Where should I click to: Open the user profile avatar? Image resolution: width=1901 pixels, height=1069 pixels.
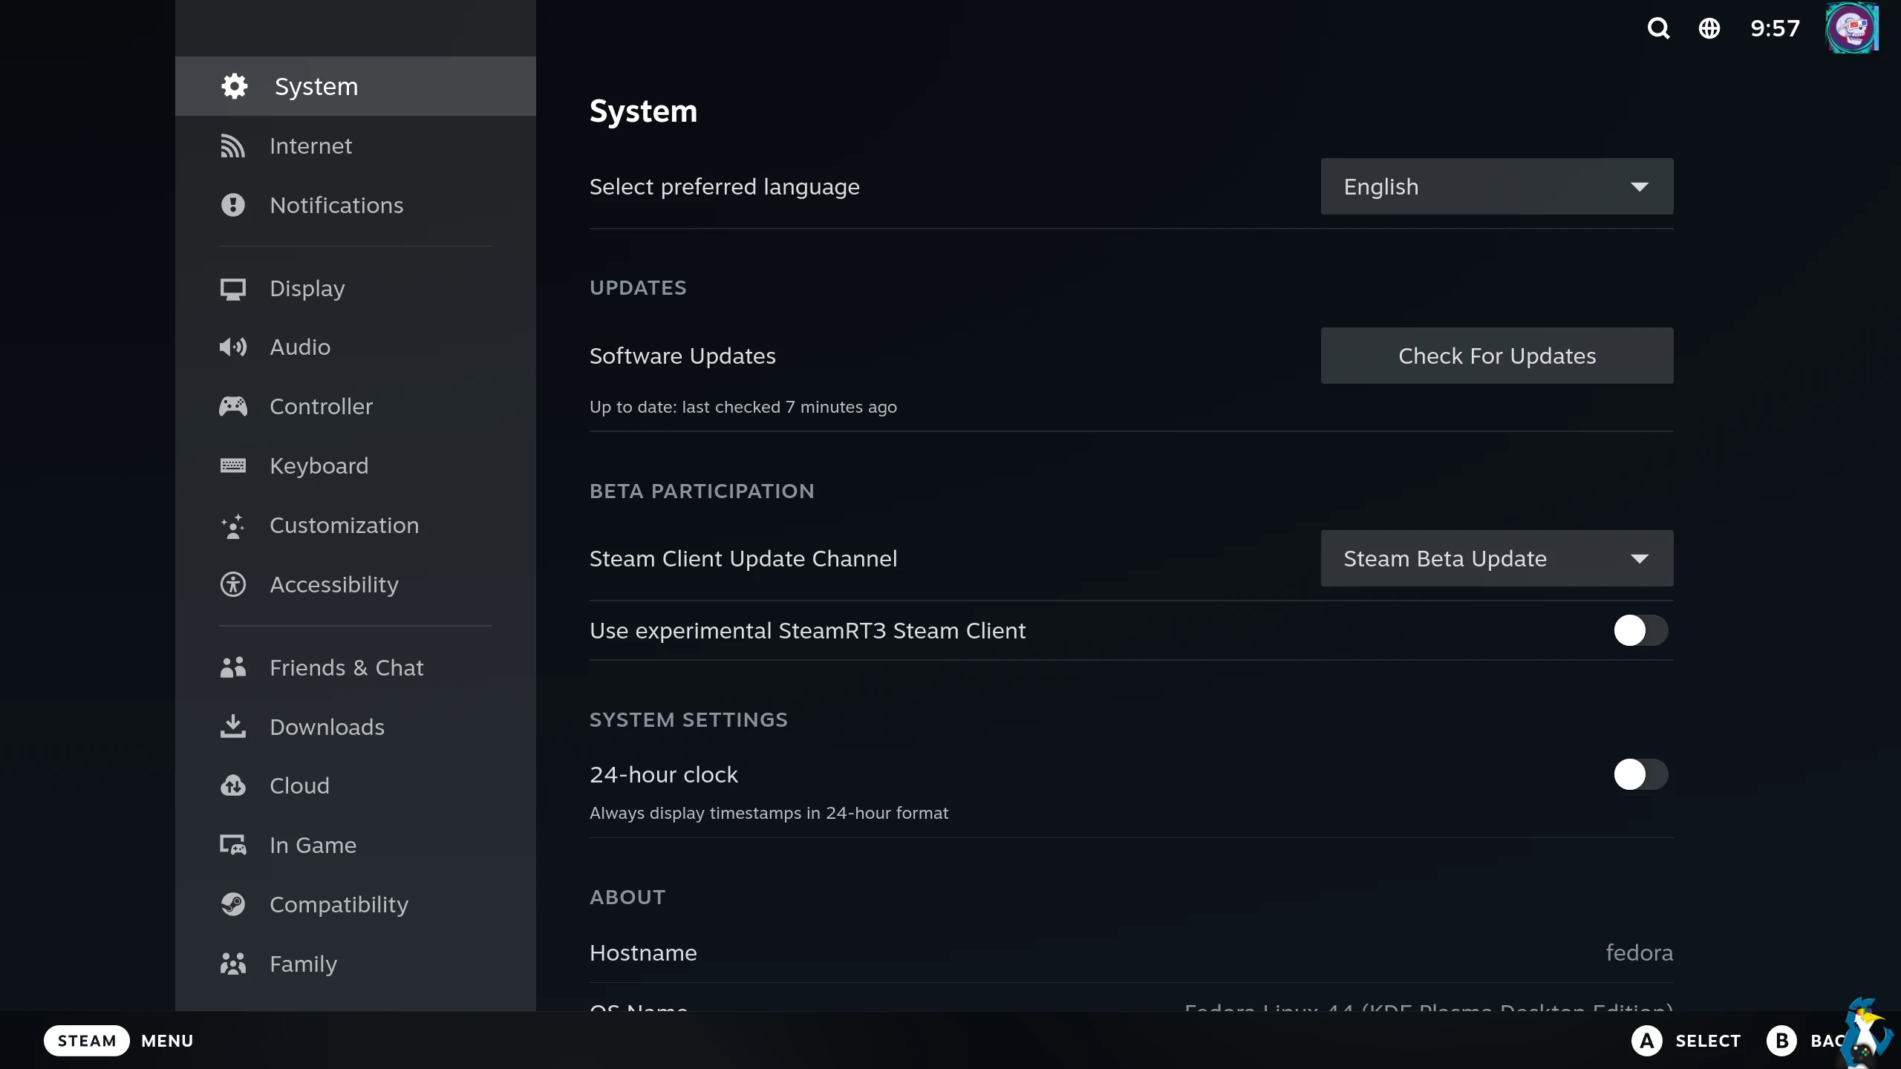1852,28
